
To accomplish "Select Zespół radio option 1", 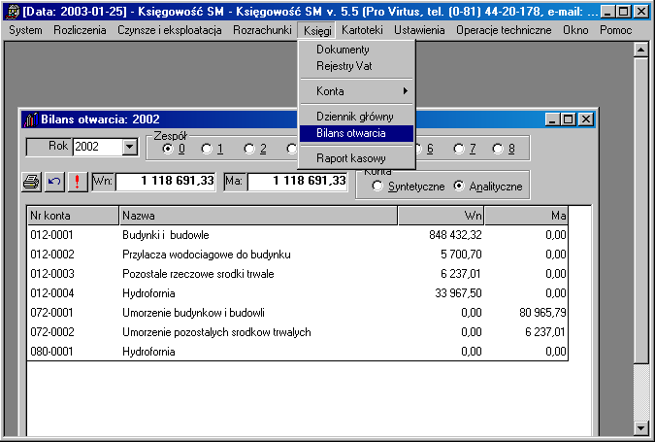I will click(207, 149).
